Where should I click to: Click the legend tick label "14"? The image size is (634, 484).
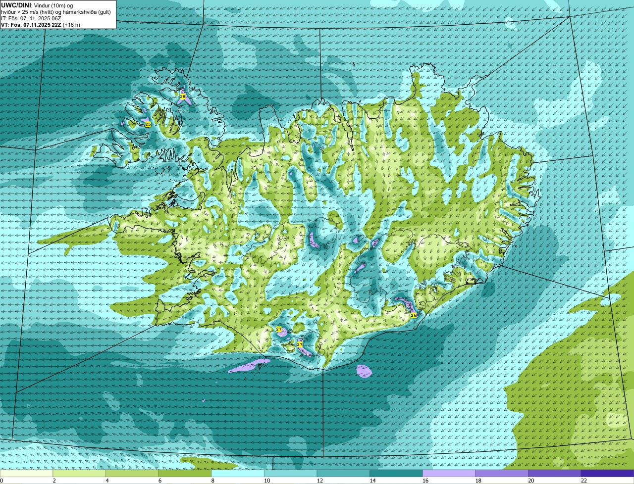tap(372, 480)
